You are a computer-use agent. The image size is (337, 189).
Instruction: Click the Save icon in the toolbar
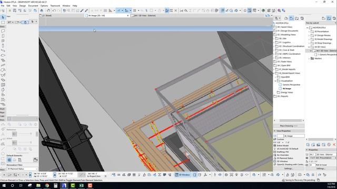tap(15, 10)
